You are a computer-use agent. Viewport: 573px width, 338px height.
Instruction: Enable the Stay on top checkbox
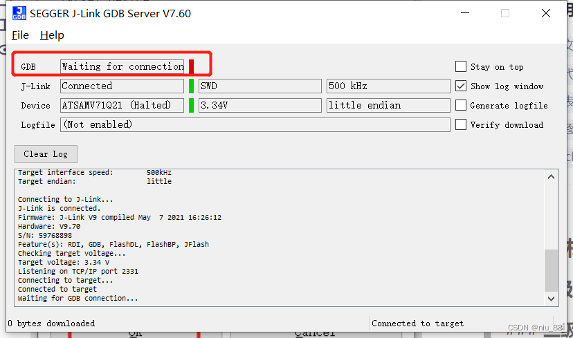pos(461,66)
